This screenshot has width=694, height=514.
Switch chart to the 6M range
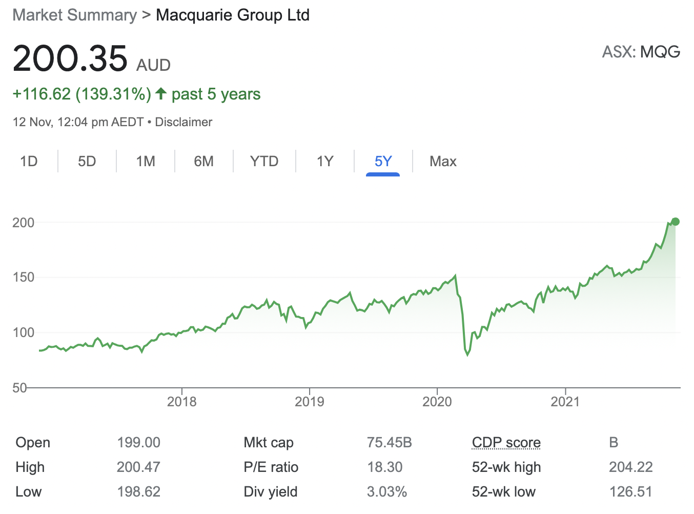point(203,162)
